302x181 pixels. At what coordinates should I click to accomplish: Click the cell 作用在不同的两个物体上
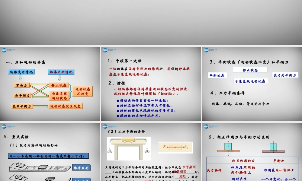[243, 170]
